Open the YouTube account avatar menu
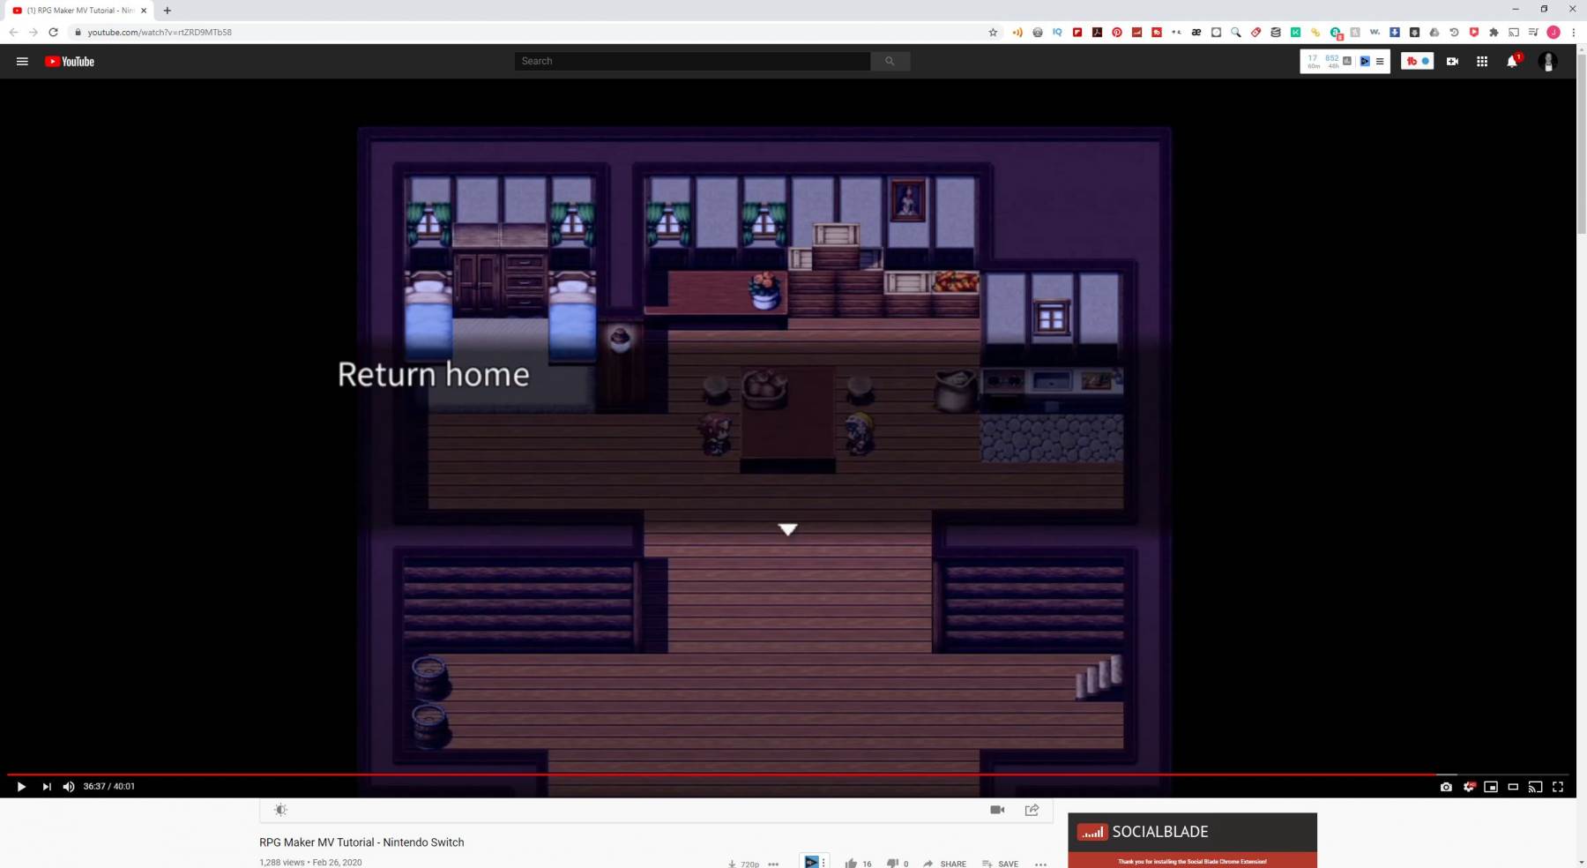 (1547, 62)
